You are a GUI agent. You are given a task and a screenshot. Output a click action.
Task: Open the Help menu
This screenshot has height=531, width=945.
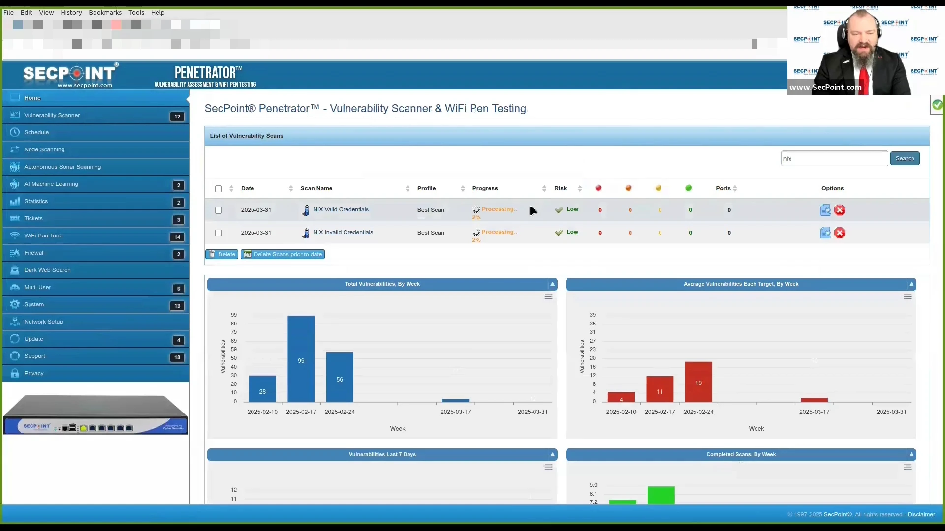[x=157, y=13]
